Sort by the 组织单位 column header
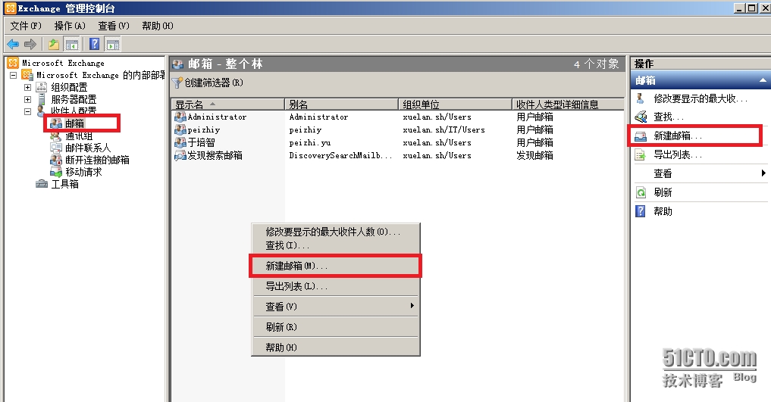 tap(455, 104)
